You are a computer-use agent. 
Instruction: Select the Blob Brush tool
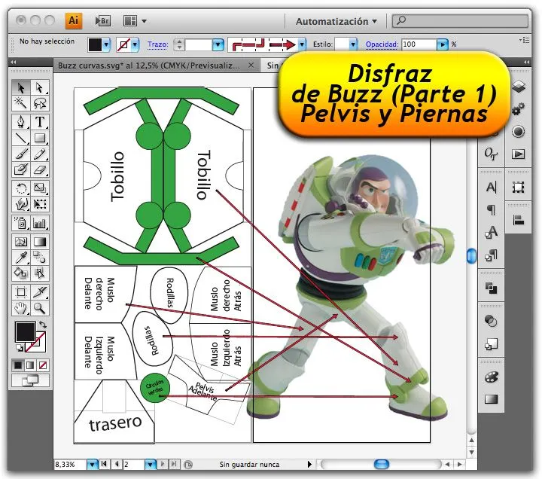click(21, 169)
